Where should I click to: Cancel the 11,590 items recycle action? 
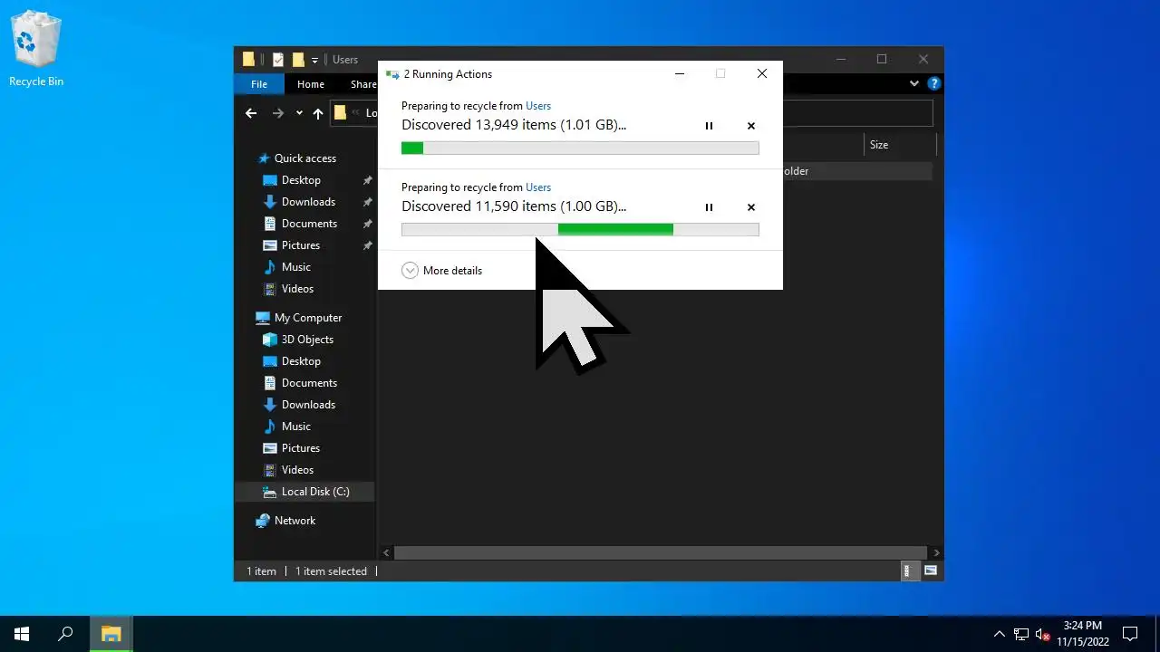750,207
